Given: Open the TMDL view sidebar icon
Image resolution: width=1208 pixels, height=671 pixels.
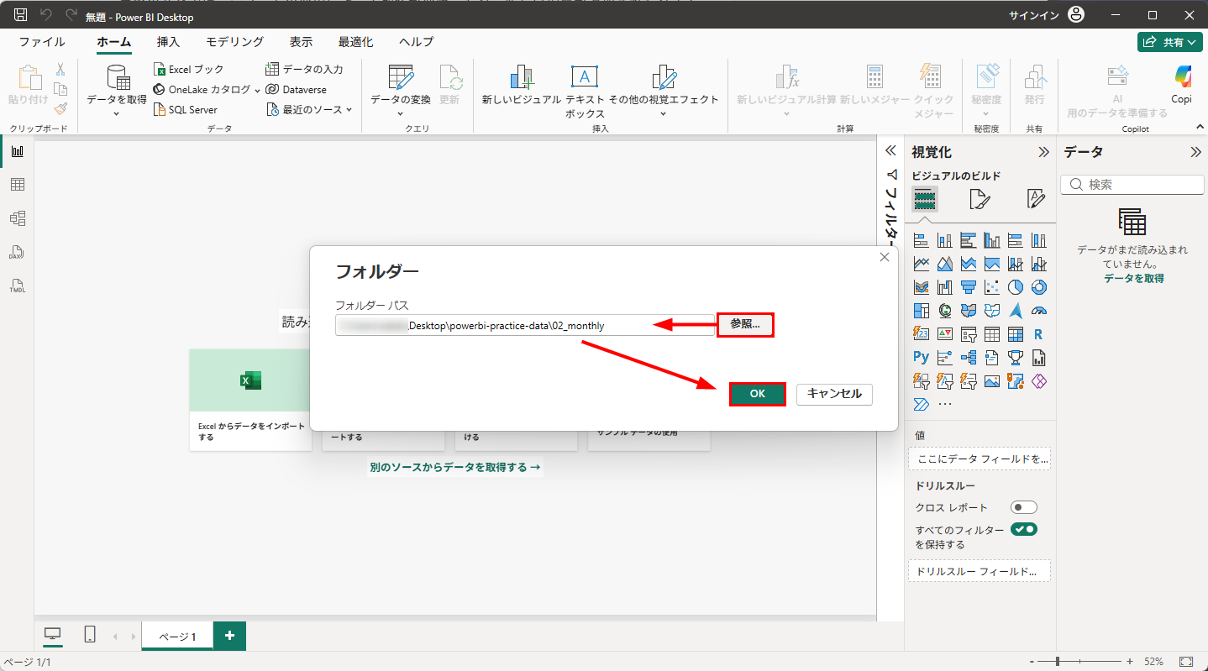Looking at the screenshot, I should click(17, 286).
